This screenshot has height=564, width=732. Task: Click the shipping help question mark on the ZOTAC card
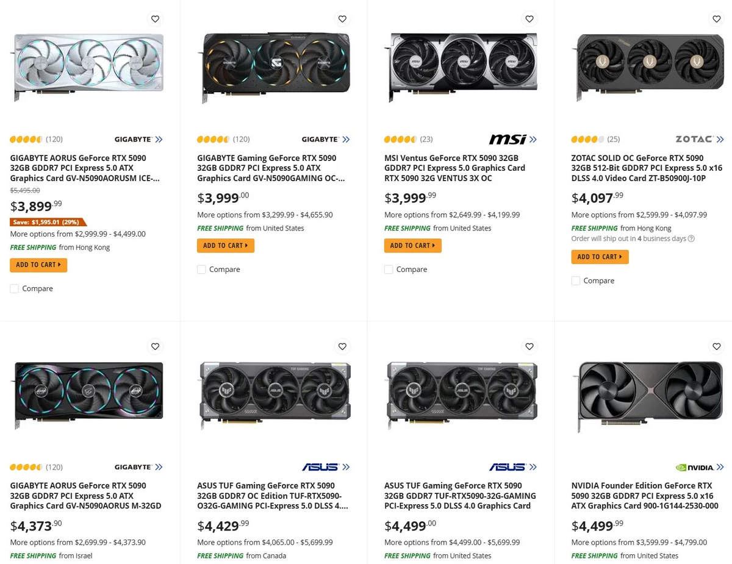pos(690,238)
